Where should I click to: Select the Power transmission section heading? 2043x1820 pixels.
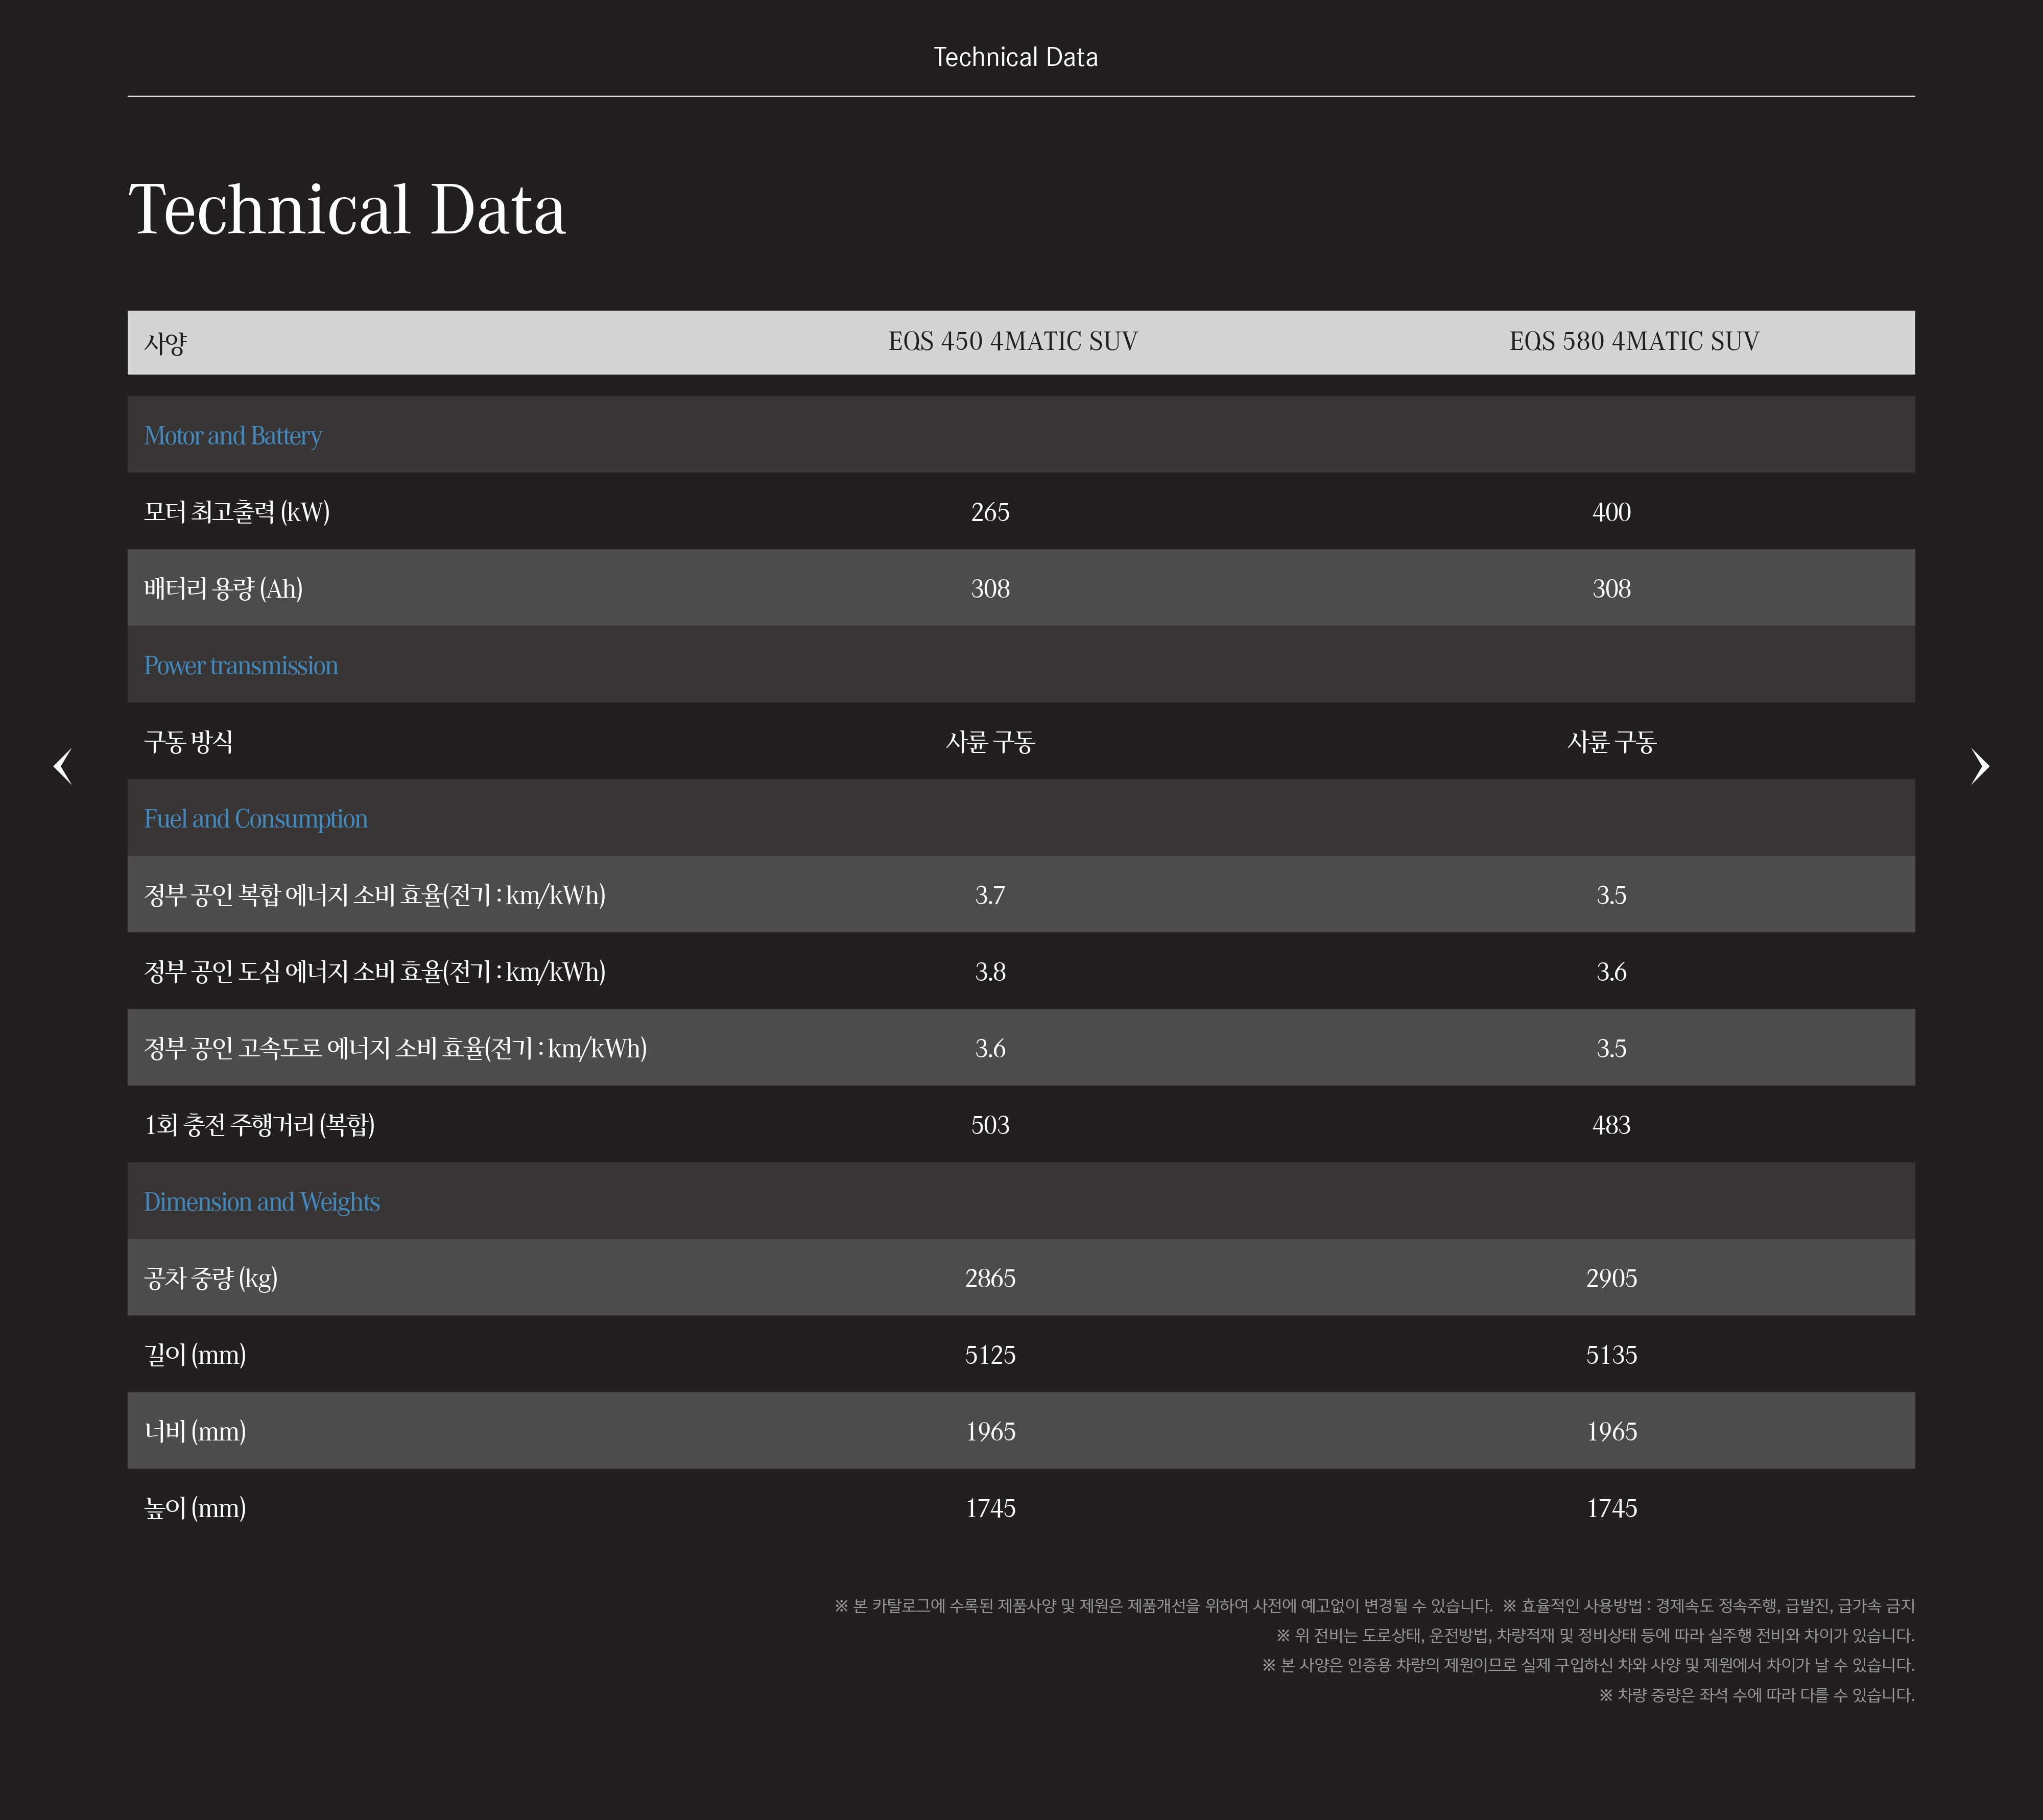(x=241, y=666)
